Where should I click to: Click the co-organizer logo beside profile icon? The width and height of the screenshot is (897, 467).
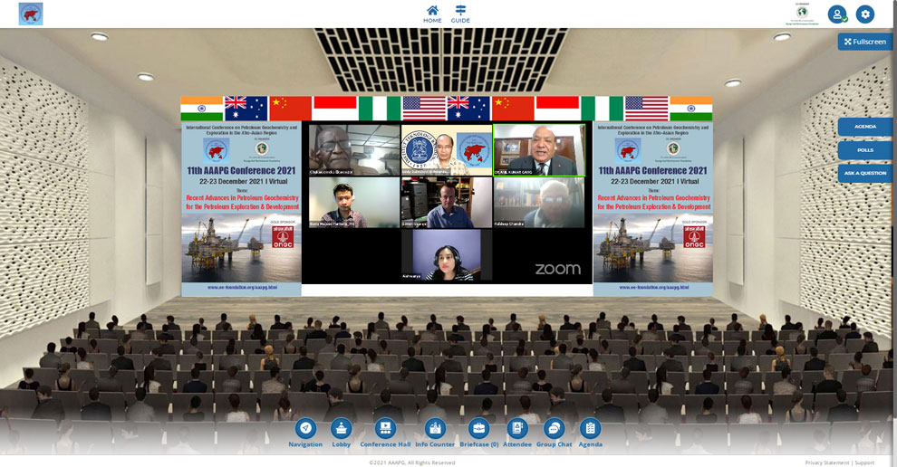803,14
